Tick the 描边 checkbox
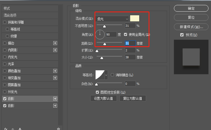Screen dimensions: 211x130 (x=5, y=43)
